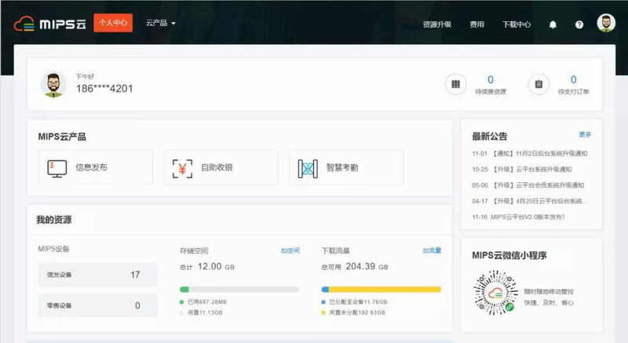Click the MIPS云 WeChat mini-program QR code
The width and height of the screenshot is (628, 343).
493,293
